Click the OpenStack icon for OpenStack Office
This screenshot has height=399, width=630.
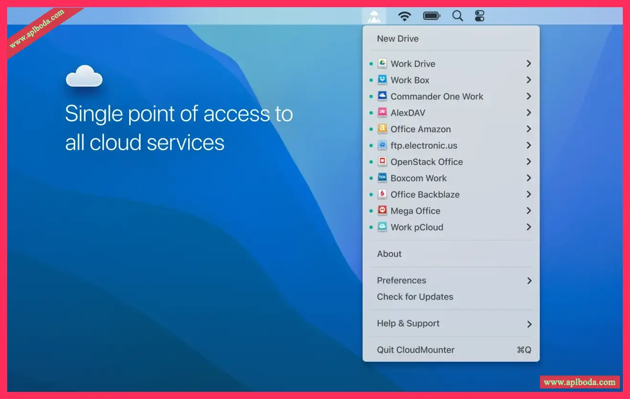pos(382,162)
